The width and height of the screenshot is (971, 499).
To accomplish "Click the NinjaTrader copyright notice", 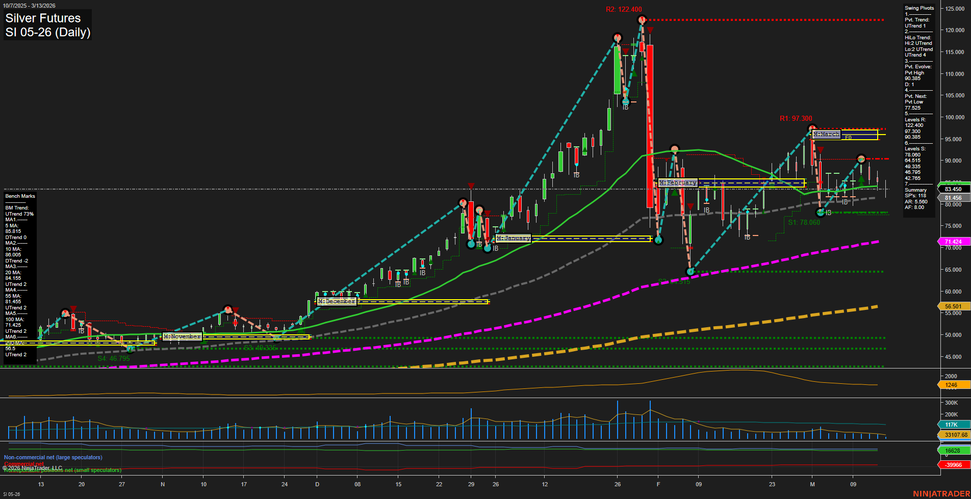I will tap(33, 467).
